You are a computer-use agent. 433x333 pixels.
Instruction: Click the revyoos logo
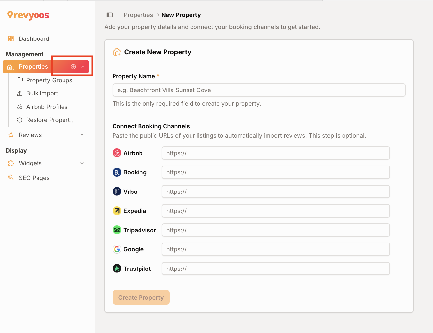coord(28,15)
